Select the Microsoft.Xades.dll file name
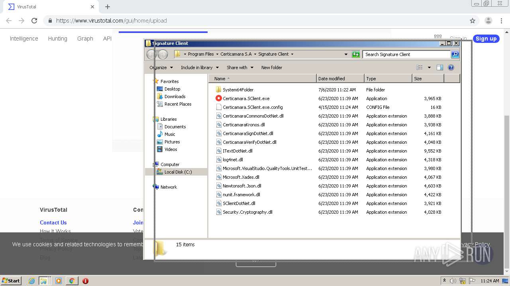Image resolution: width=510 pixels, height=286 pixels. point(241,177)
